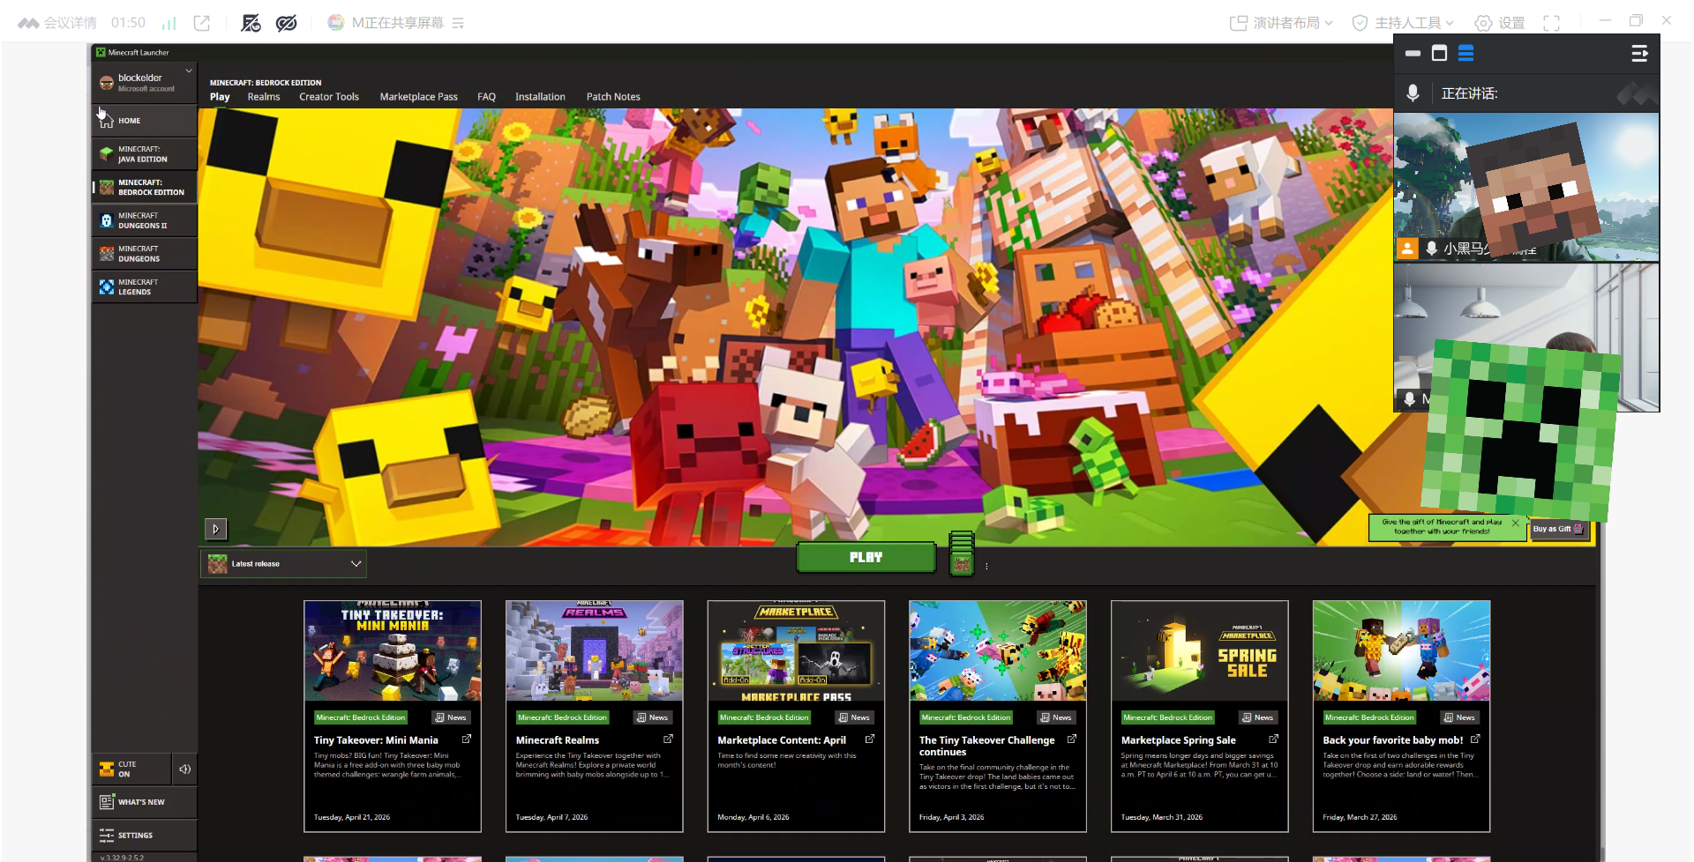Open Tiny Takeover: Mini Mania thumbnail
This screenshot has width=1694, height=862.
coord(393,651)
